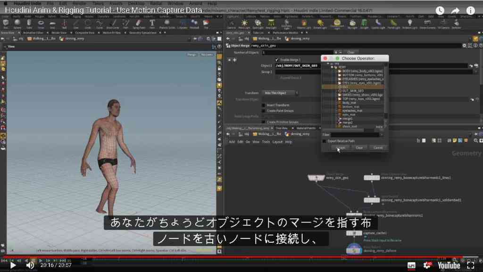Image resolution: width=483 pixels, height=272 pixels.
Task: Switch to the Performance Monitor tab
Action: (x=285, y=33)
